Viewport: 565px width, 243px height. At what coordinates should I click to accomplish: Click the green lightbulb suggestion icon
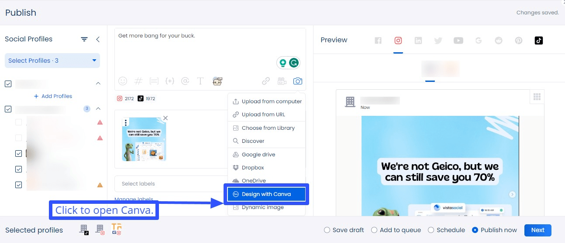pyautogui.click(x=283, y=63)
